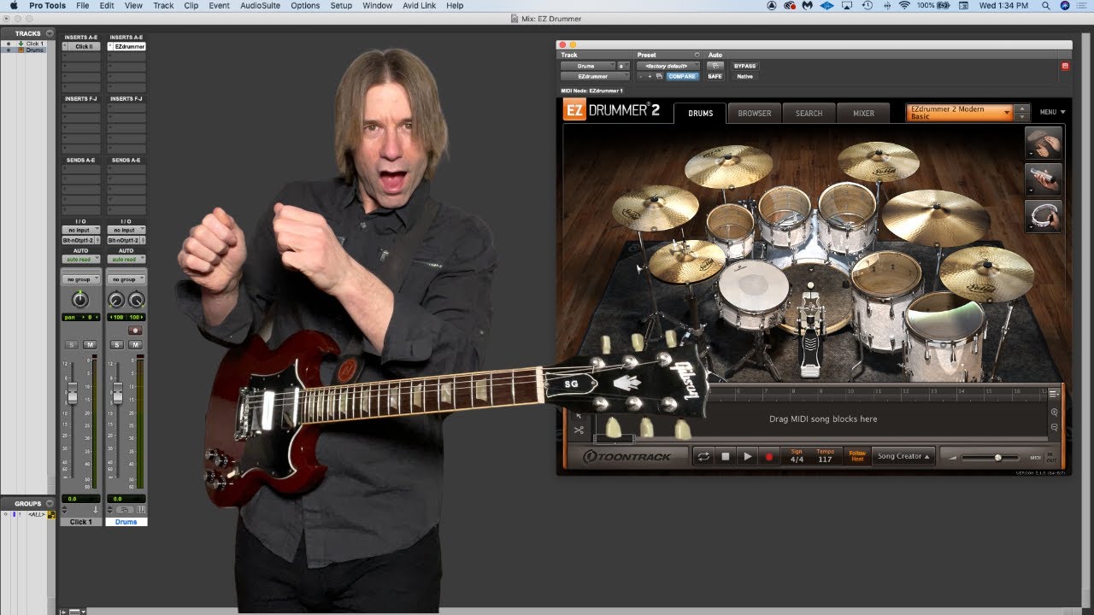Click the EZdrummer record button
The height and width of the screenshot is (615, 1094).
(768, 457)
